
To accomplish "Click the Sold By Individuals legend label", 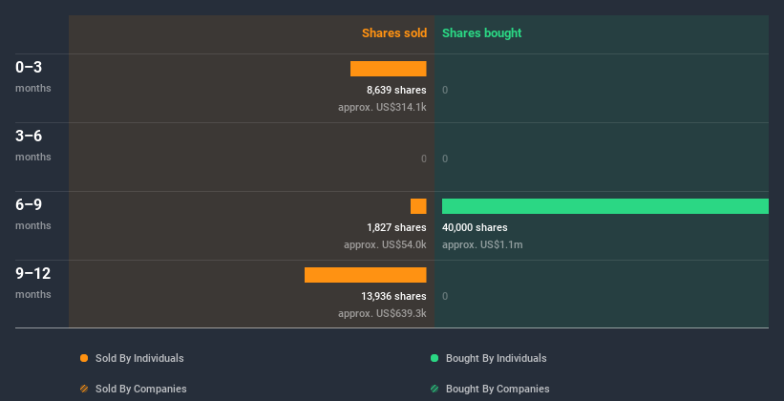I will click(x=139, y=358).
